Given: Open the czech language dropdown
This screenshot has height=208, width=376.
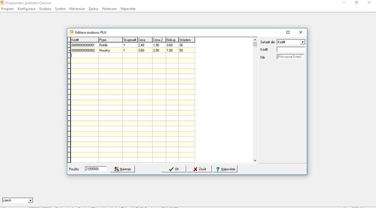Looking at the screenshot, I should pyautogui.click(x=31, y=200).
